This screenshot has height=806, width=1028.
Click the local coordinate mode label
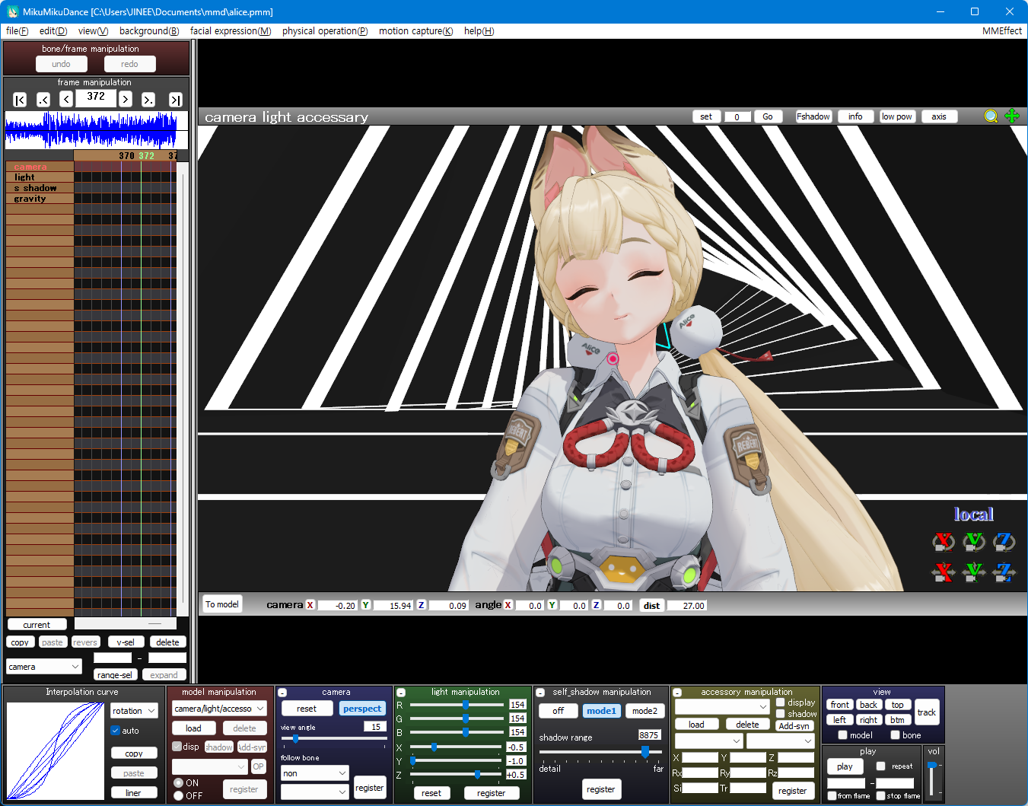tap(974, 515)
